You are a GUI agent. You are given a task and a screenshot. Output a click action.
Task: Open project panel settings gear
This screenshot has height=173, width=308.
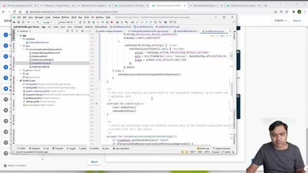point(82,31)
